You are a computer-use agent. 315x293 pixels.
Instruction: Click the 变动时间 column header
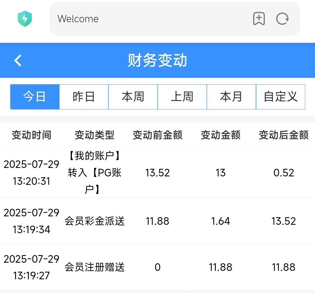pyautogui.click(x=32, y=135)
